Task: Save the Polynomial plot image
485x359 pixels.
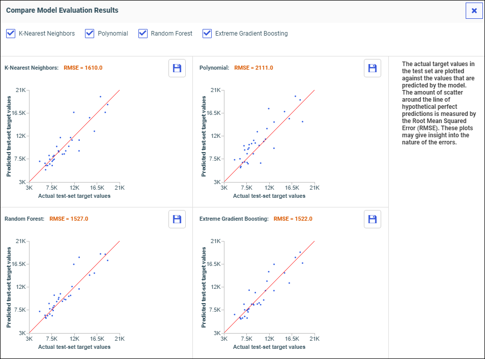Action: coord(372,68)
